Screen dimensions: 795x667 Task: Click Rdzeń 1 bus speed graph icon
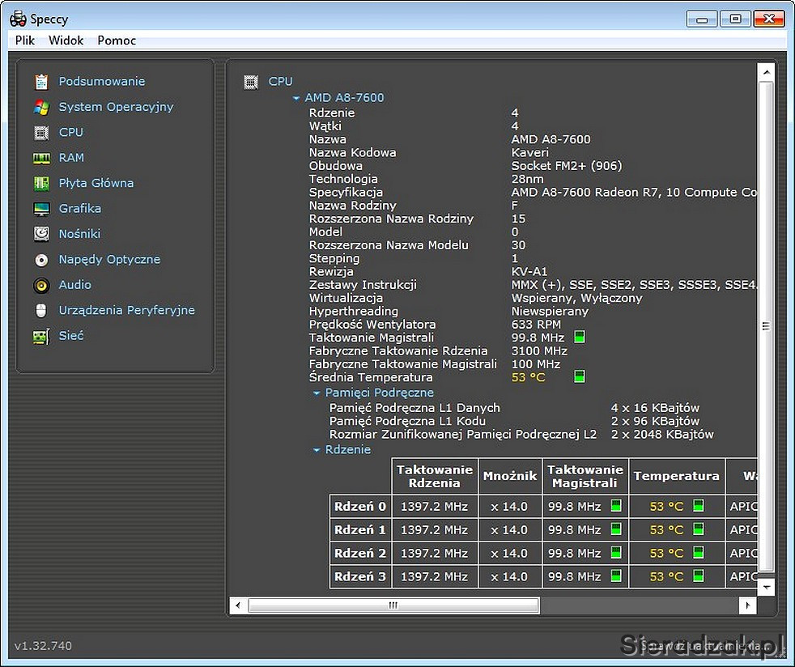point(616,529)
